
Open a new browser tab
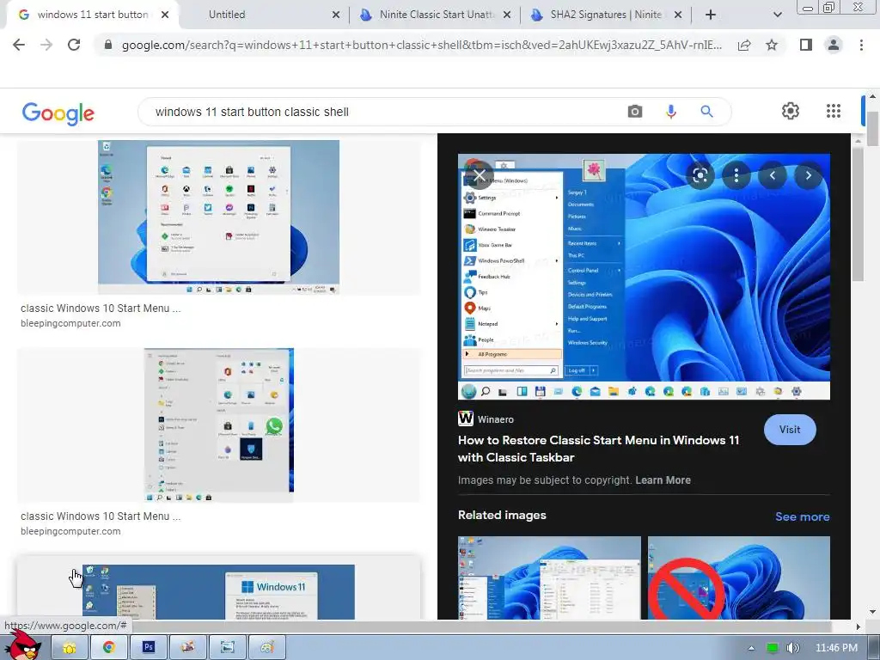711,15
